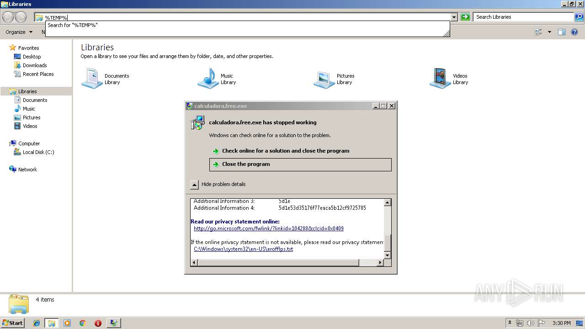Collapse Hide problem details arrow
The width and height of the screenshot is (585, 329).
[x=194, y=185]
